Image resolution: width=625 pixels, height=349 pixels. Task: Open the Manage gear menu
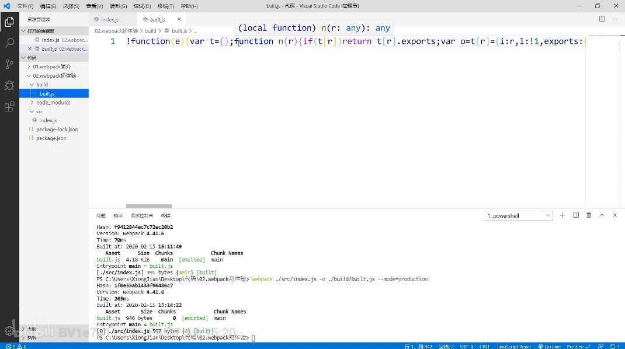(9, 331)
